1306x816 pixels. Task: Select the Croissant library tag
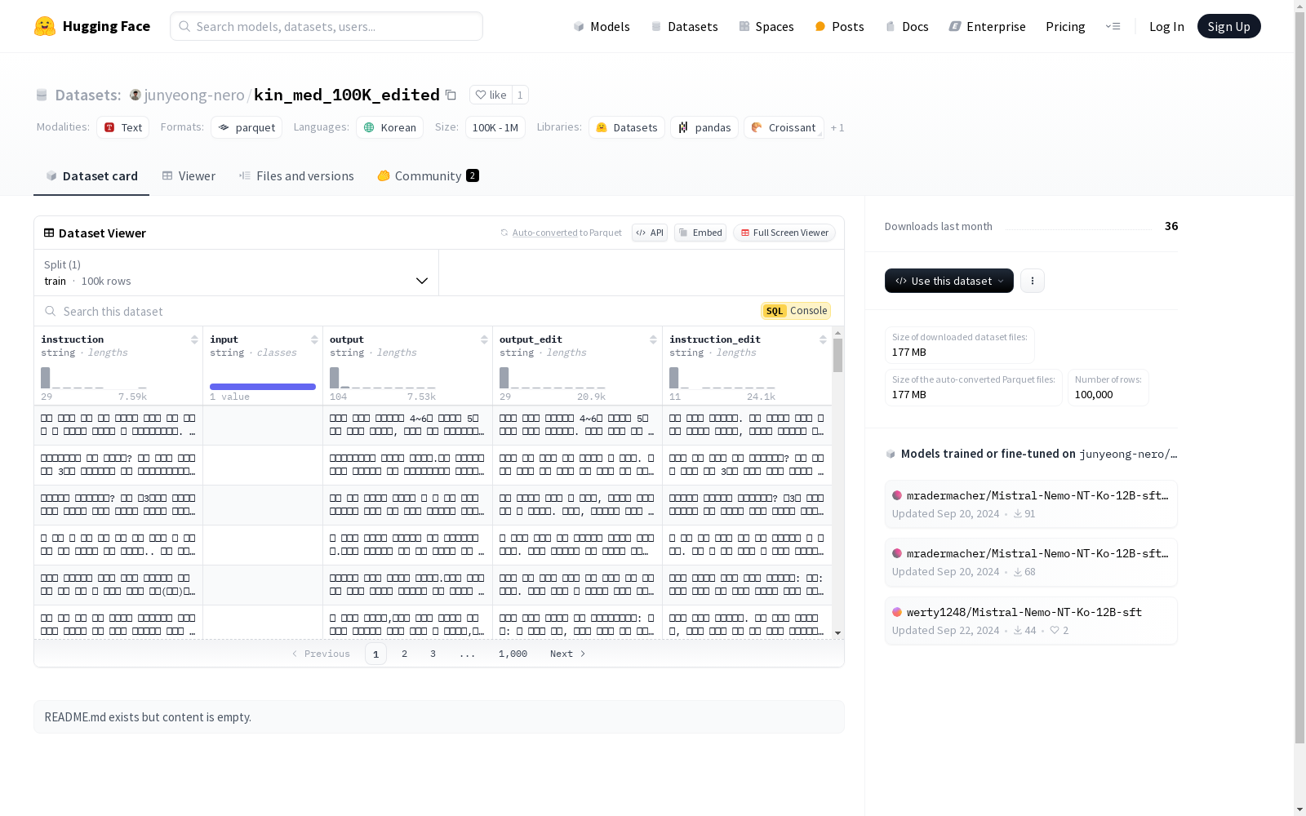(x=784, y=127)
